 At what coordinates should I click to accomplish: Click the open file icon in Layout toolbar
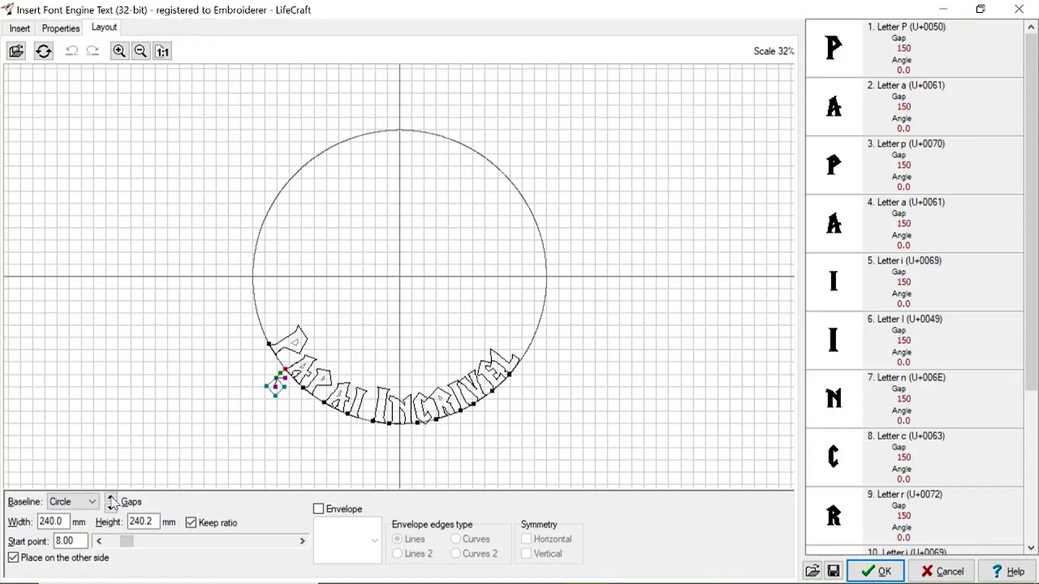pyautogui.click(x=16, y=51)
